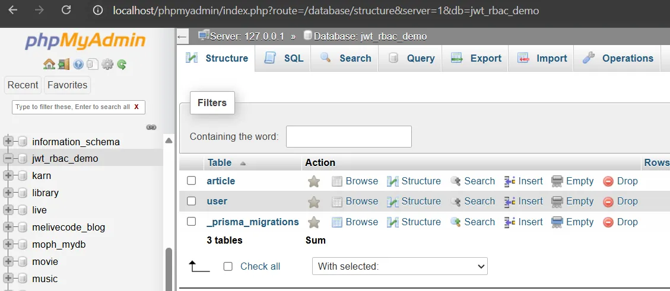Click the link icon above database tree
This screenshot has height=291, width=670.
[151, 127]
